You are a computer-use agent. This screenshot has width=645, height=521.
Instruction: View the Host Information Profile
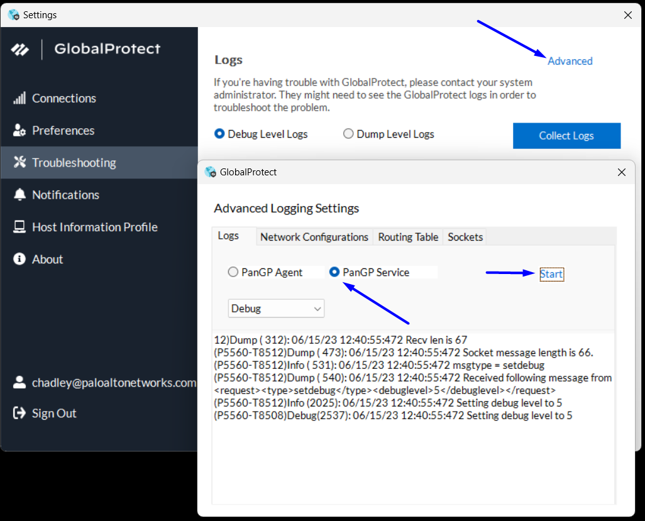94,227
